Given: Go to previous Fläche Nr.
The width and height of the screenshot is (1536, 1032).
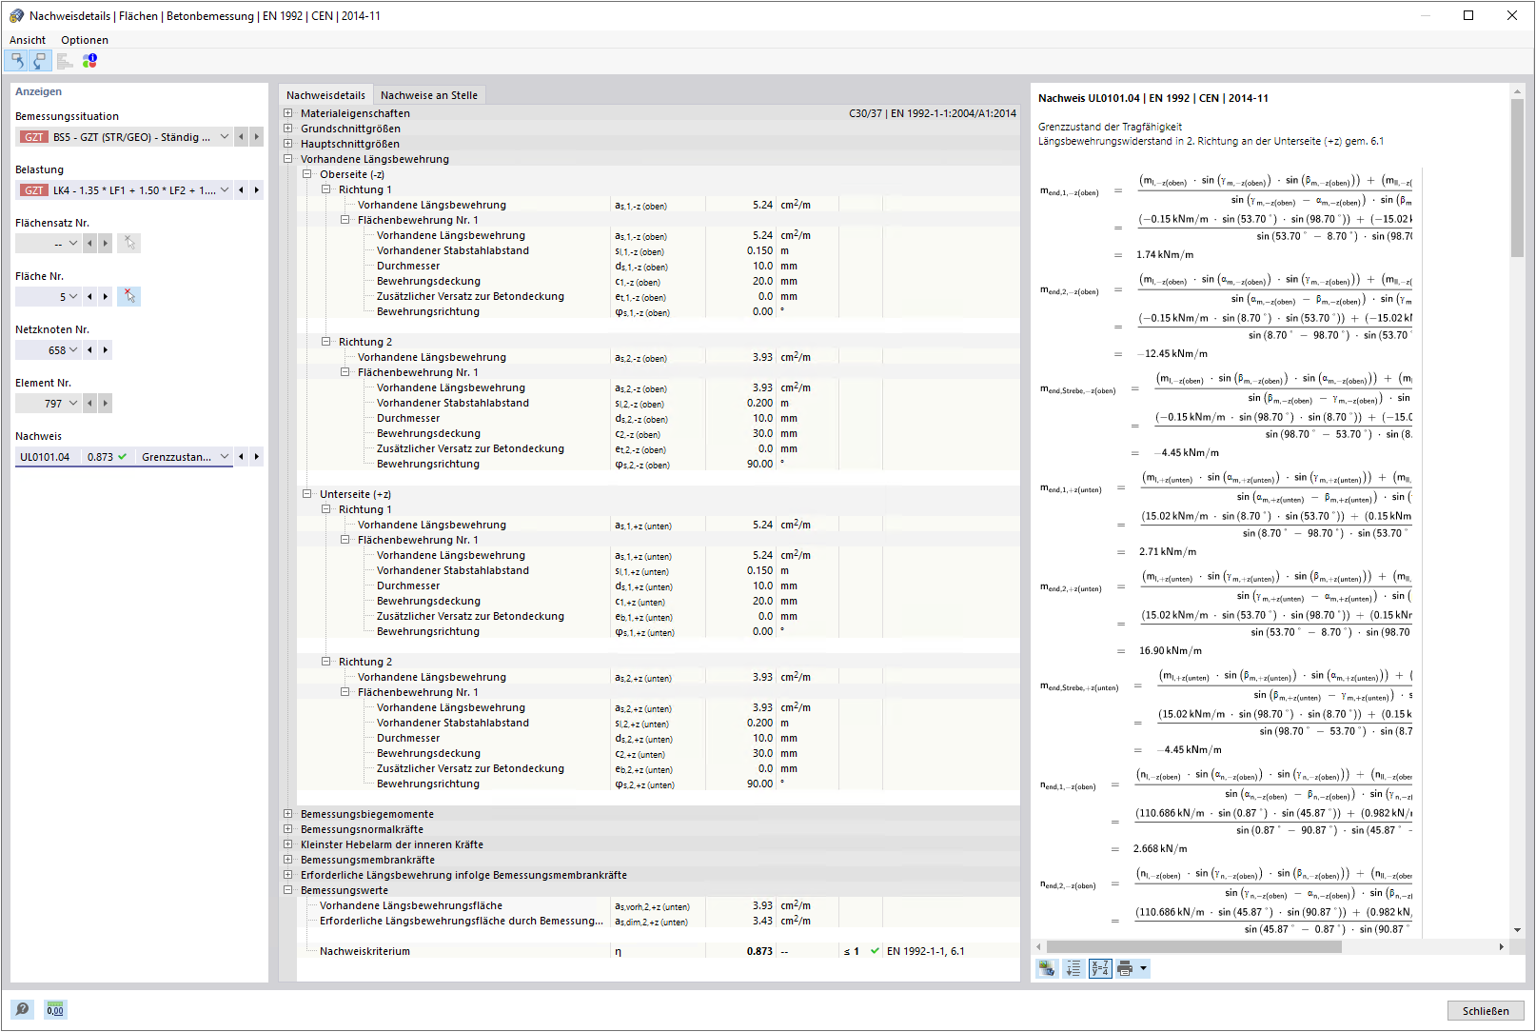Looking at the screenshot, I should (x=89, y=297).
